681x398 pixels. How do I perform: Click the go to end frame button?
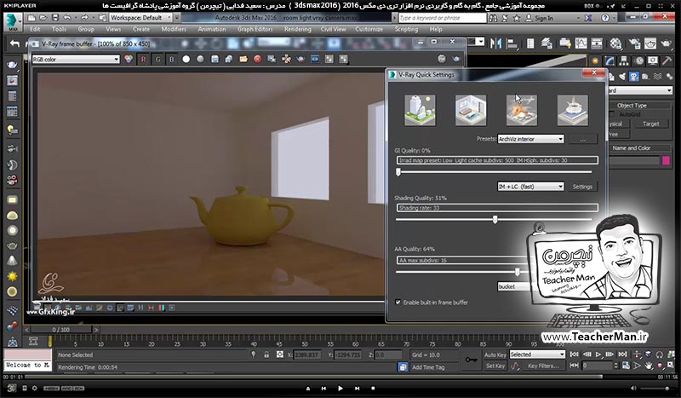point(622,355)
